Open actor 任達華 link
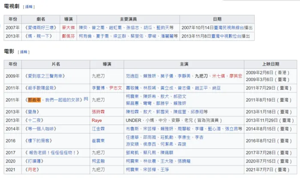Viewport: 300px width, 178px height. 132,137
